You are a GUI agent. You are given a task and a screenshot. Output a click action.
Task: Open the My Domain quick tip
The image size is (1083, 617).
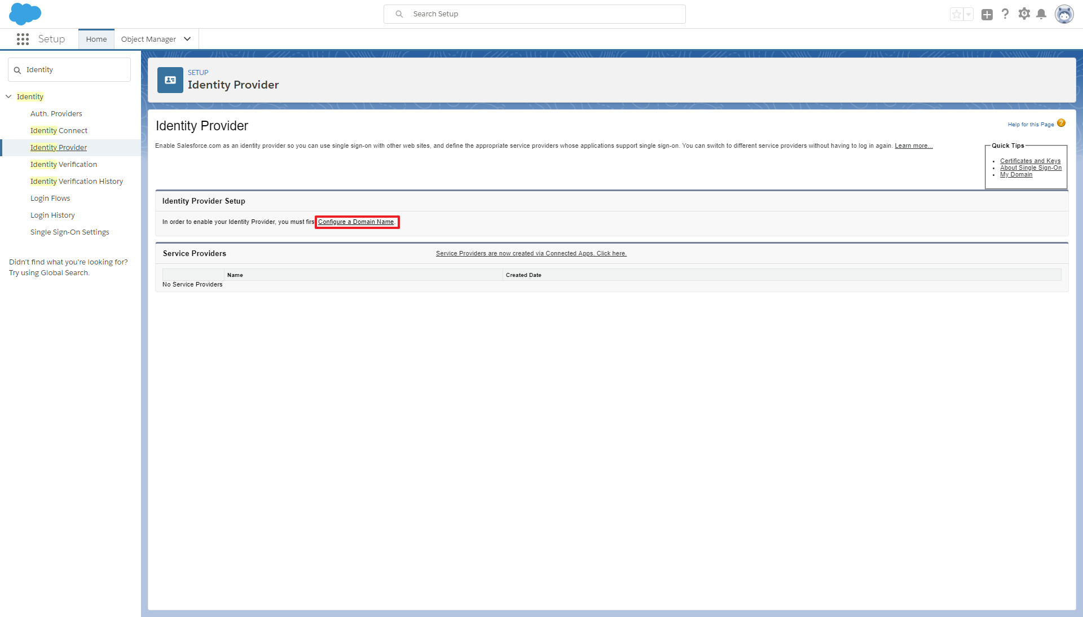1016,174
